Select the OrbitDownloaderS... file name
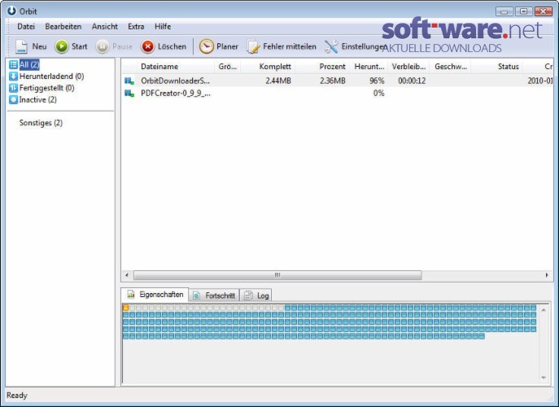This screenshot has height=407, width=559. point(175,81)
